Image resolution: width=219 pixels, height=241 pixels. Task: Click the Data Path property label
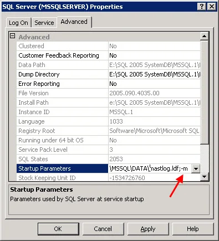[x=62, y=65]
